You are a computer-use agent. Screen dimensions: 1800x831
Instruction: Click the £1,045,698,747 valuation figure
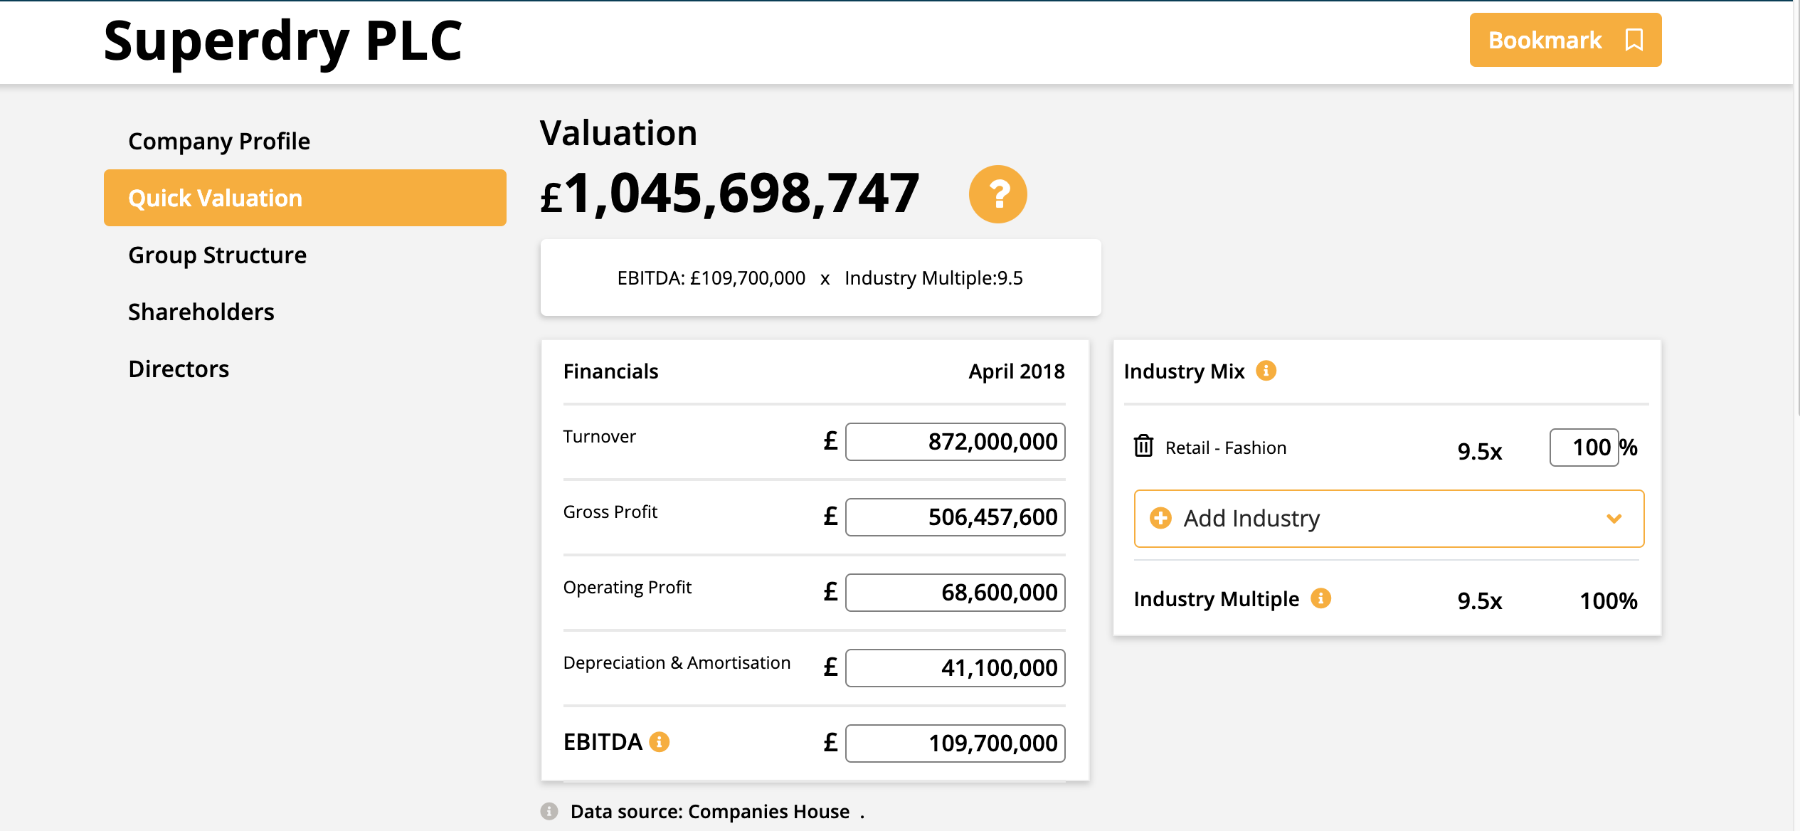pos(729,194)
